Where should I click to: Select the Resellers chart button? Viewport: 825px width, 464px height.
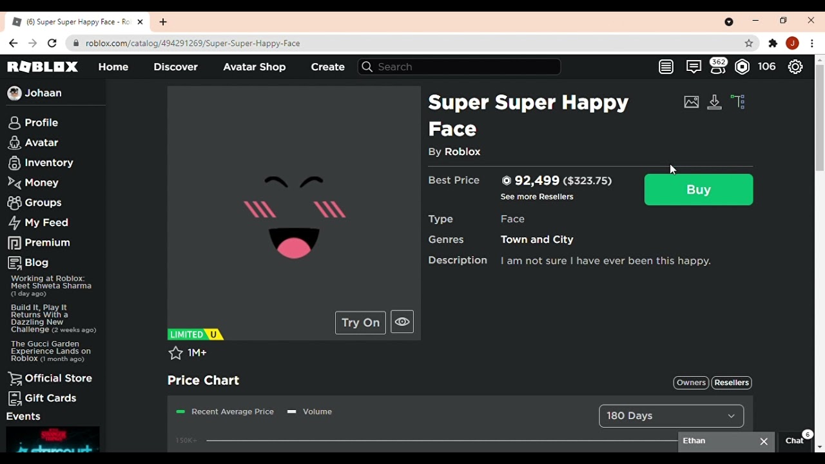(x=732, y=383)
